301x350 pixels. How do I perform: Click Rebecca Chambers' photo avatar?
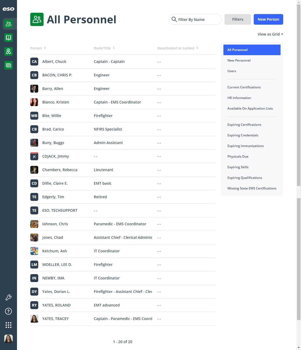[34, 170]
